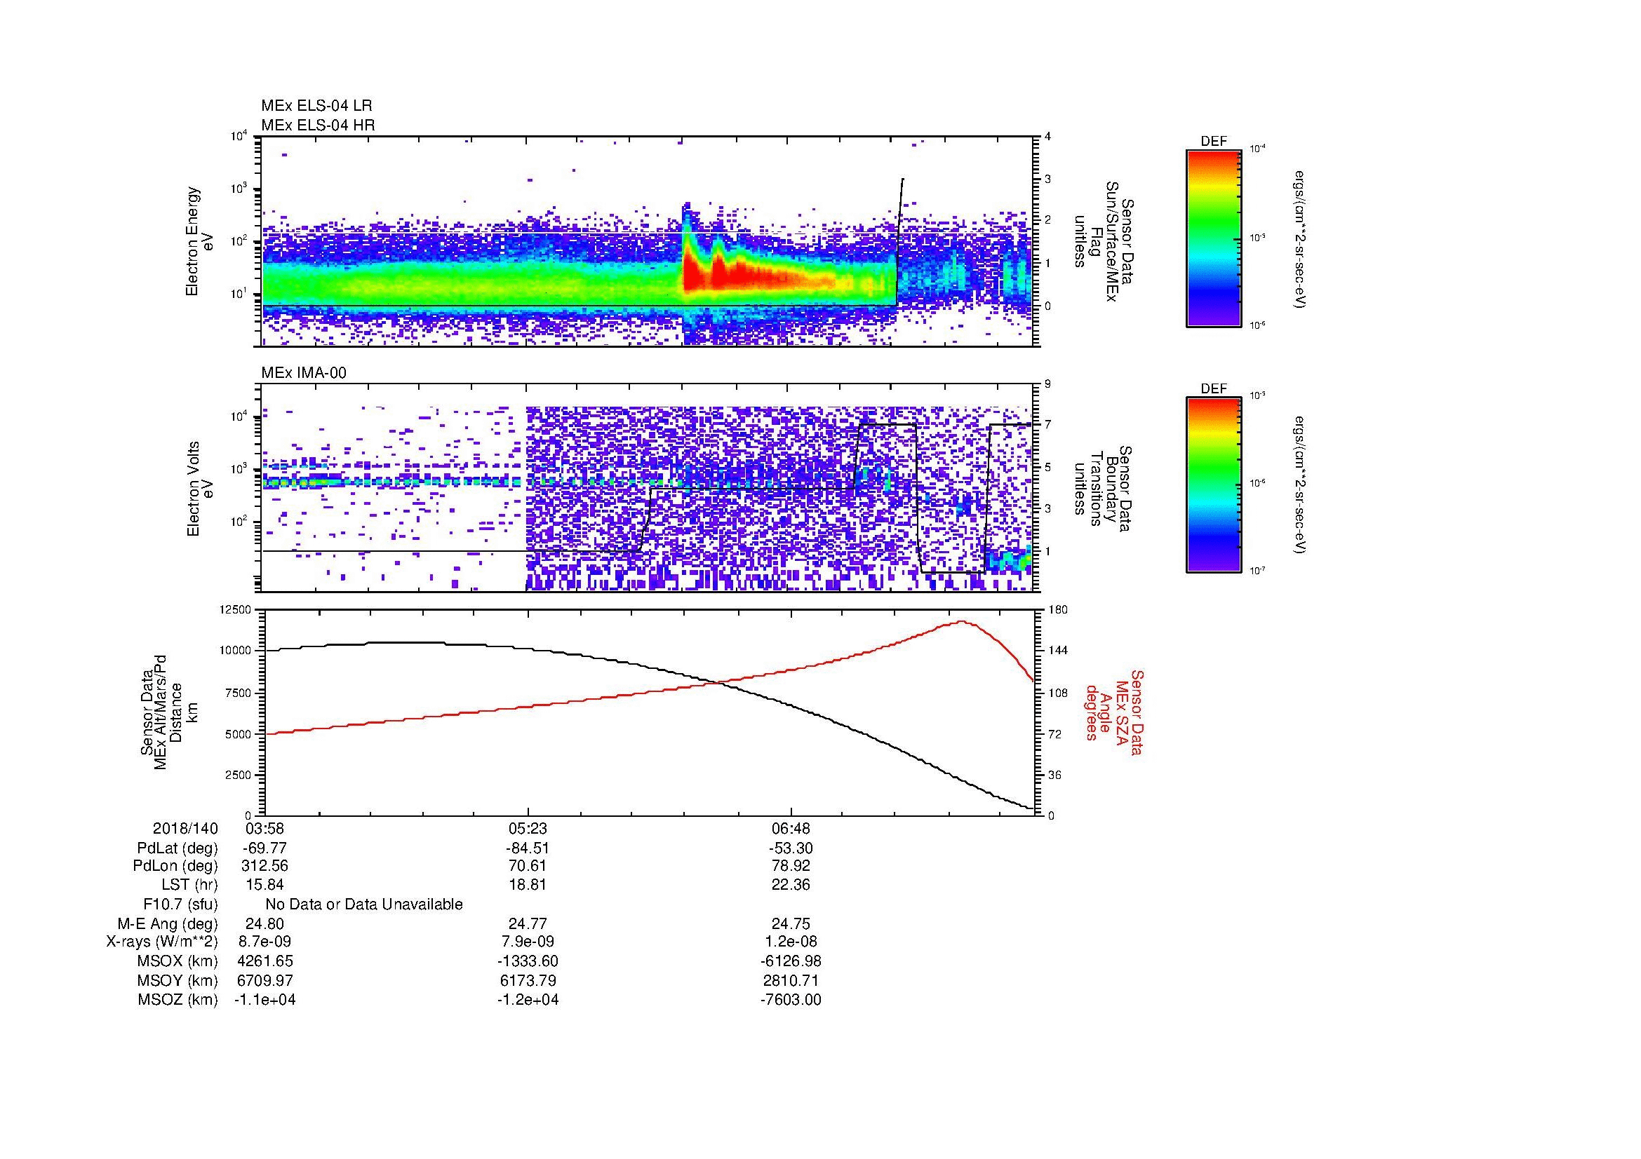
Task: Click the MSOX value -1333.60
Action: tap(528, 961)
